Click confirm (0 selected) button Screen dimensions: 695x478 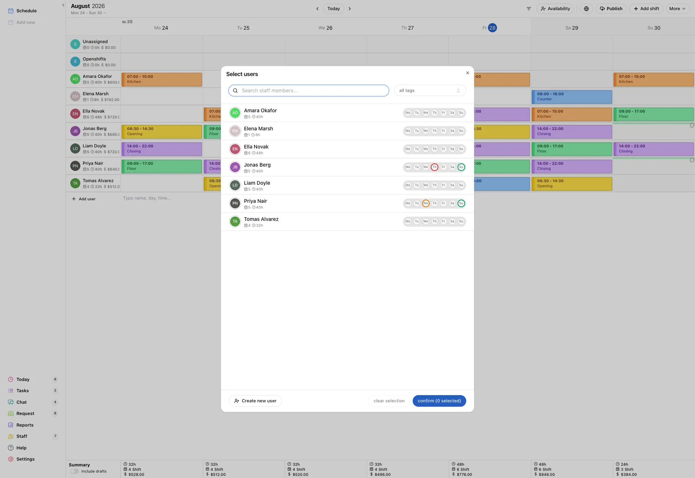coord(439,401)
